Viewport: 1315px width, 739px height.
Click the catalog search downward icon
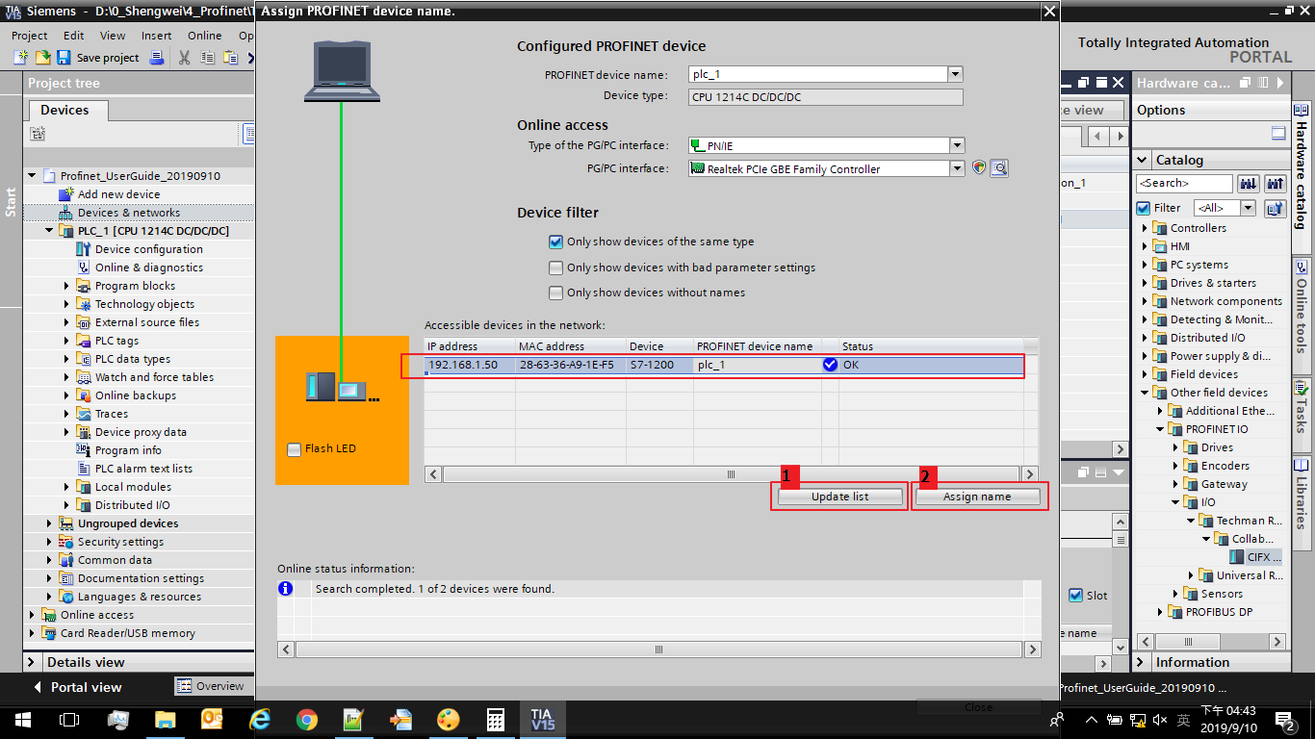(x=1249, y=183)
